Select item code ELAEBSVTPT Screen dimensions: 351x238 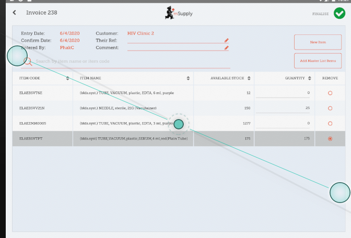pyautogui.click(x=31, y=138)
